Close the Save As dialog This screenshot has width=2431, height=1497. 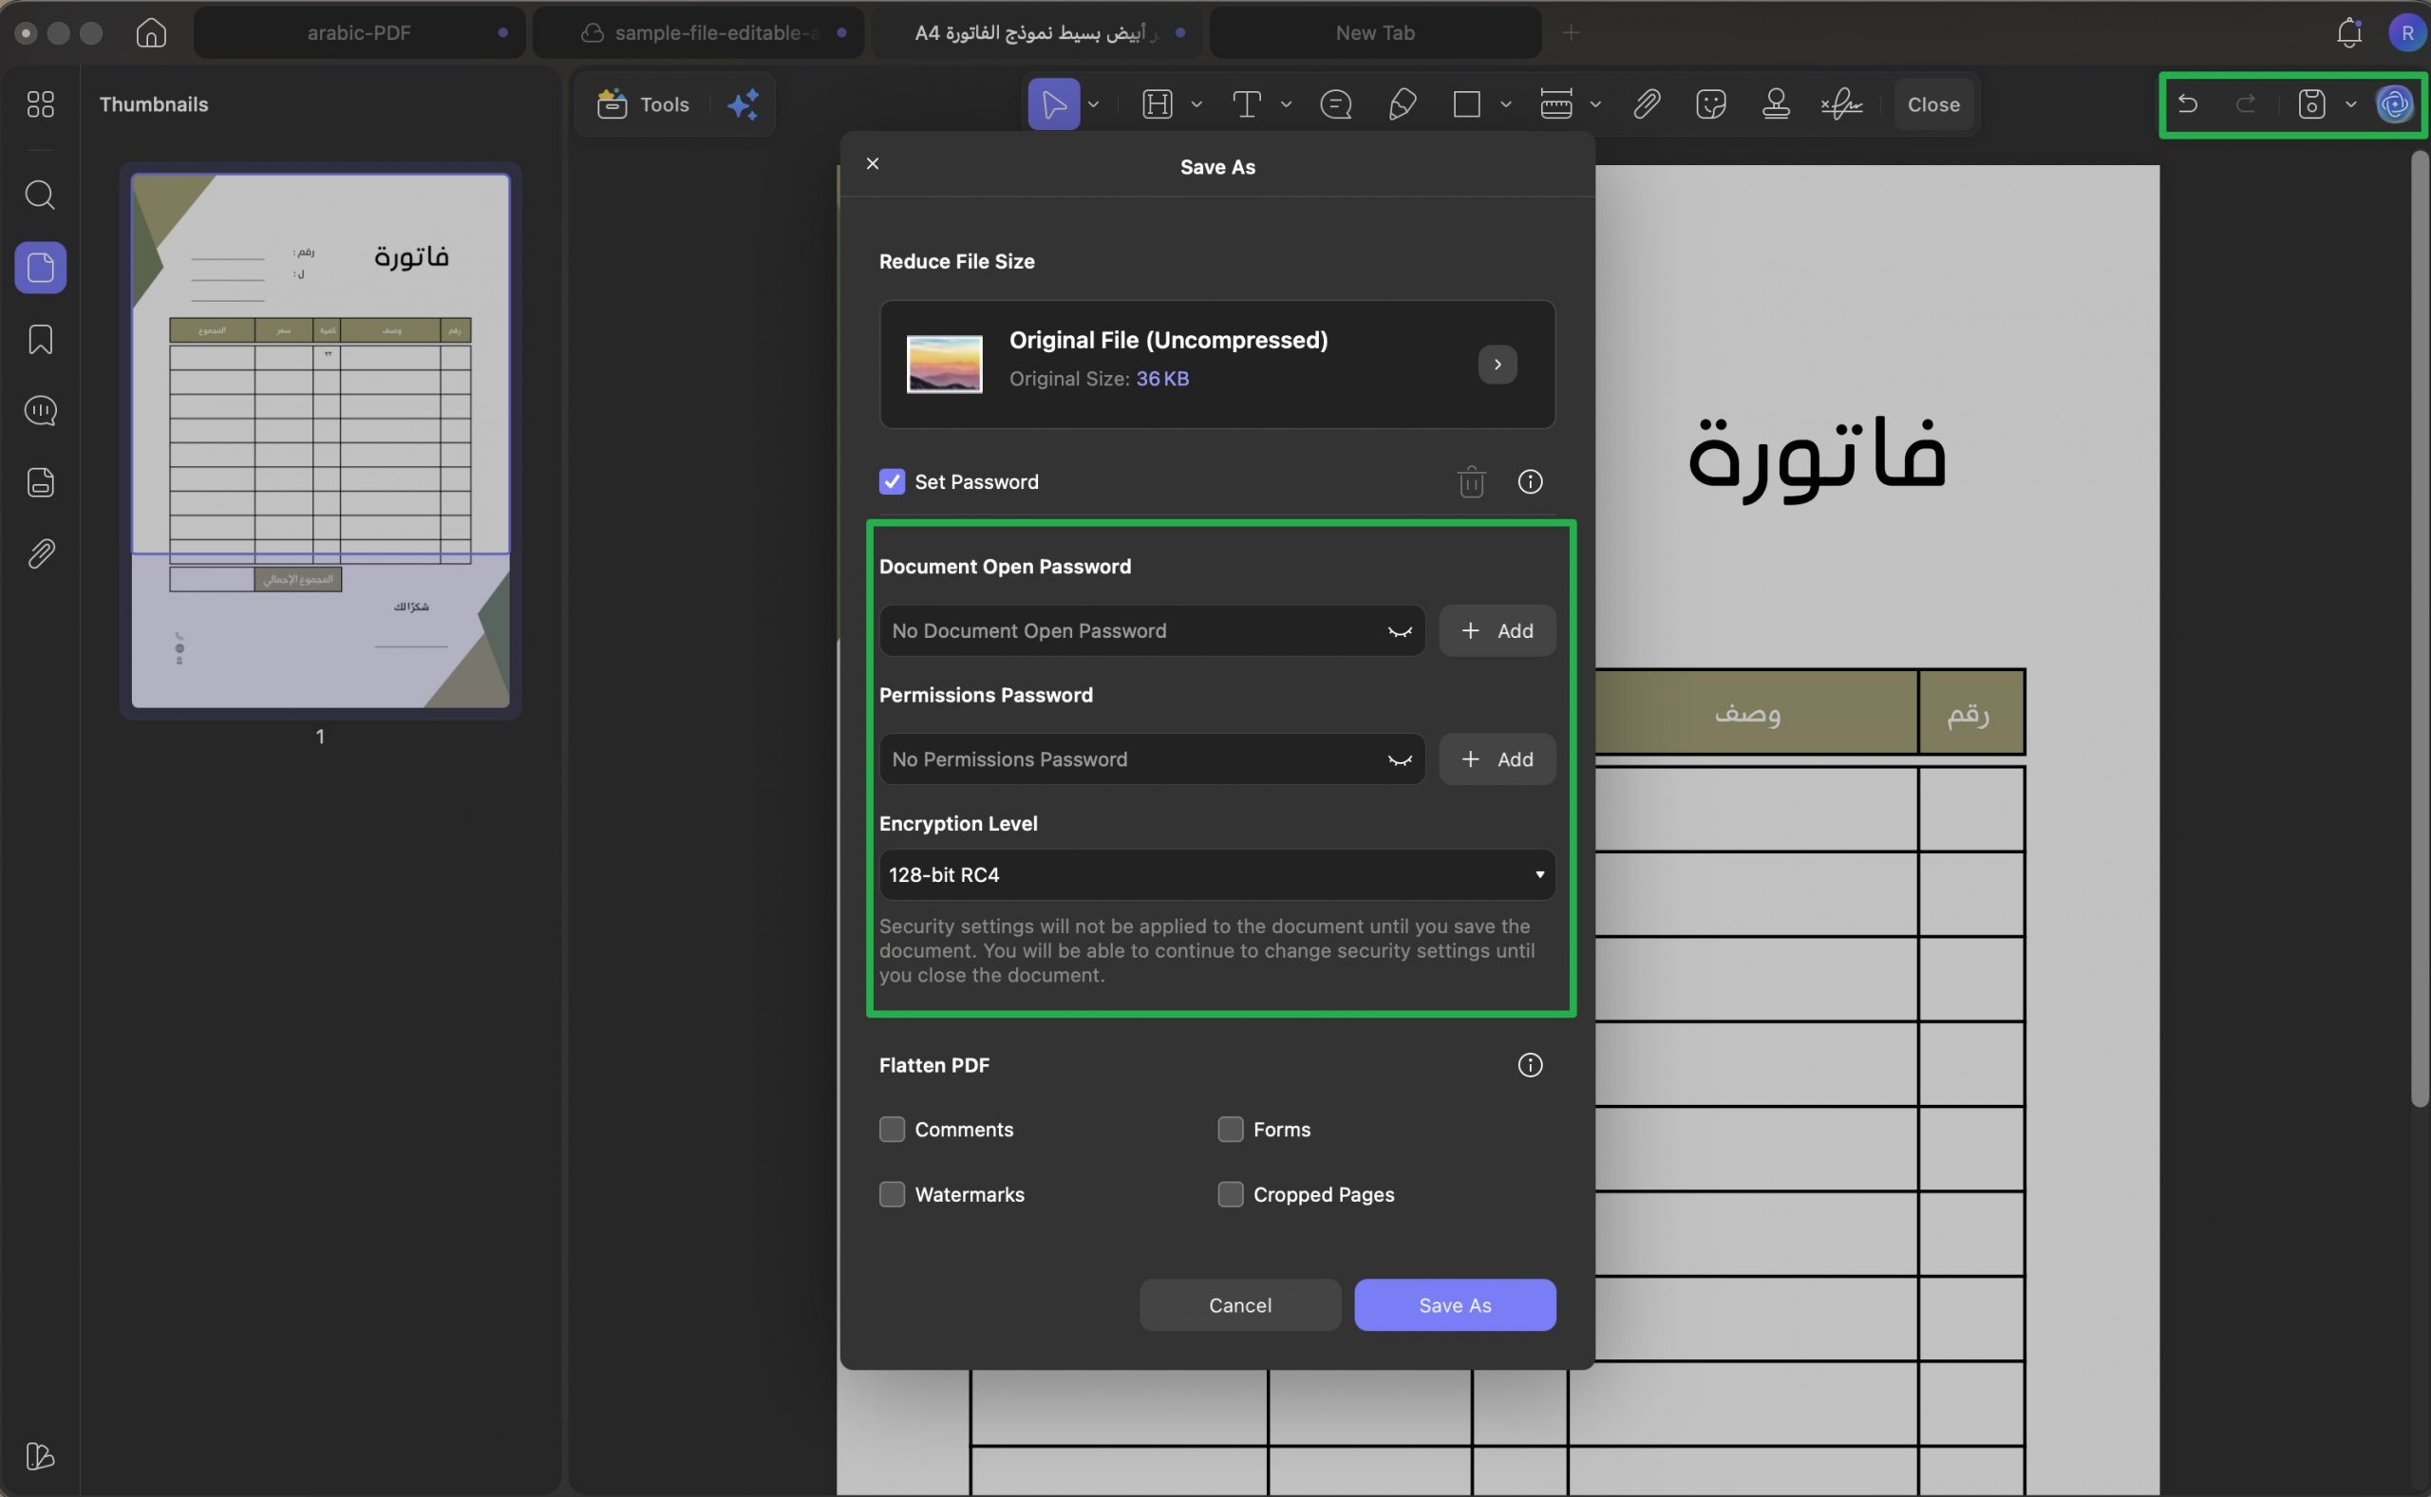coord(873,163)
